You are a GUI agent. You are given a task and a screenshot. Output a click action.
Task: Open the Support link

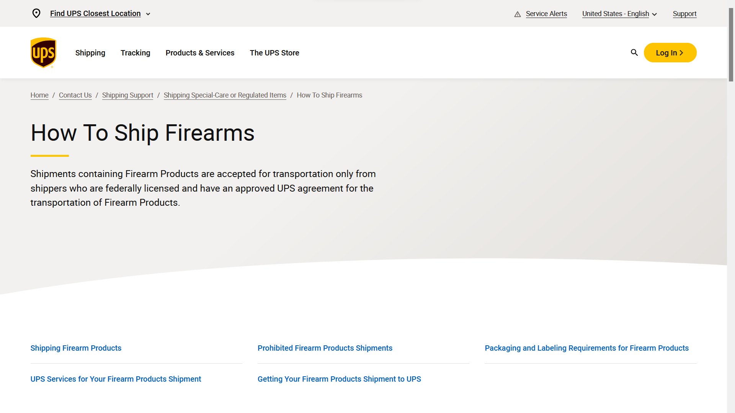click(684, 14)
